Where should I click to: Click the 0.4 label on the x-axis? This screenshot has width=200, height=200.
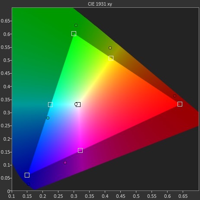105,196
